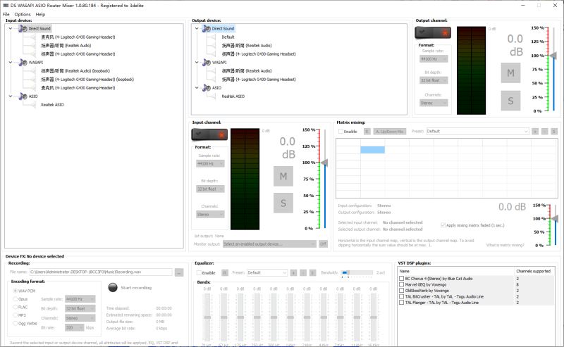Check BC Chorus 4 VST plugin

point(401,279)
